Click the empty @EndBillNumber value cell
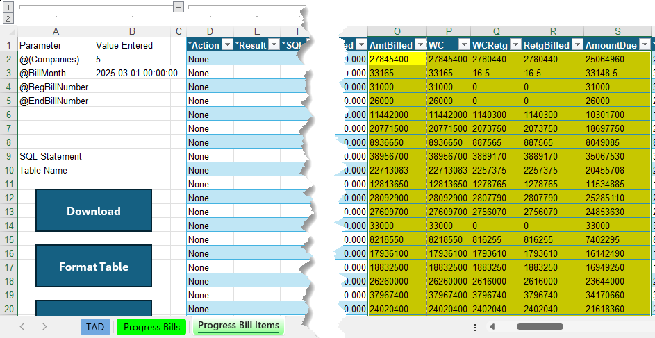655x338 pixels. pyautogui.click(x=132, y=101)
